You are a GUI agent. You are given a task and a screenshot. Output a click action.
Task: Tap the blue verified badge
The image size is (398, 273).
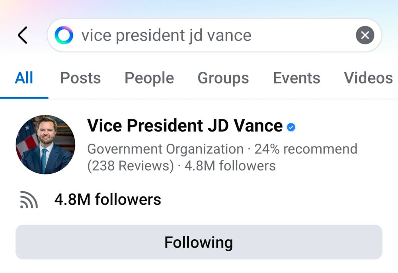[x=291, y=127]
